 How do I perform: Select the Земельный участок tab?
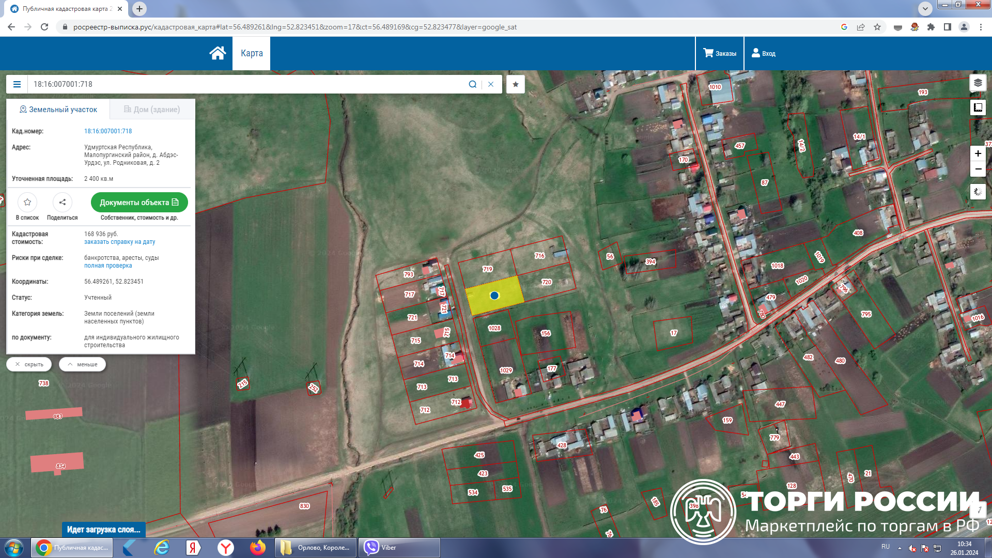click(x=58, y=110)
